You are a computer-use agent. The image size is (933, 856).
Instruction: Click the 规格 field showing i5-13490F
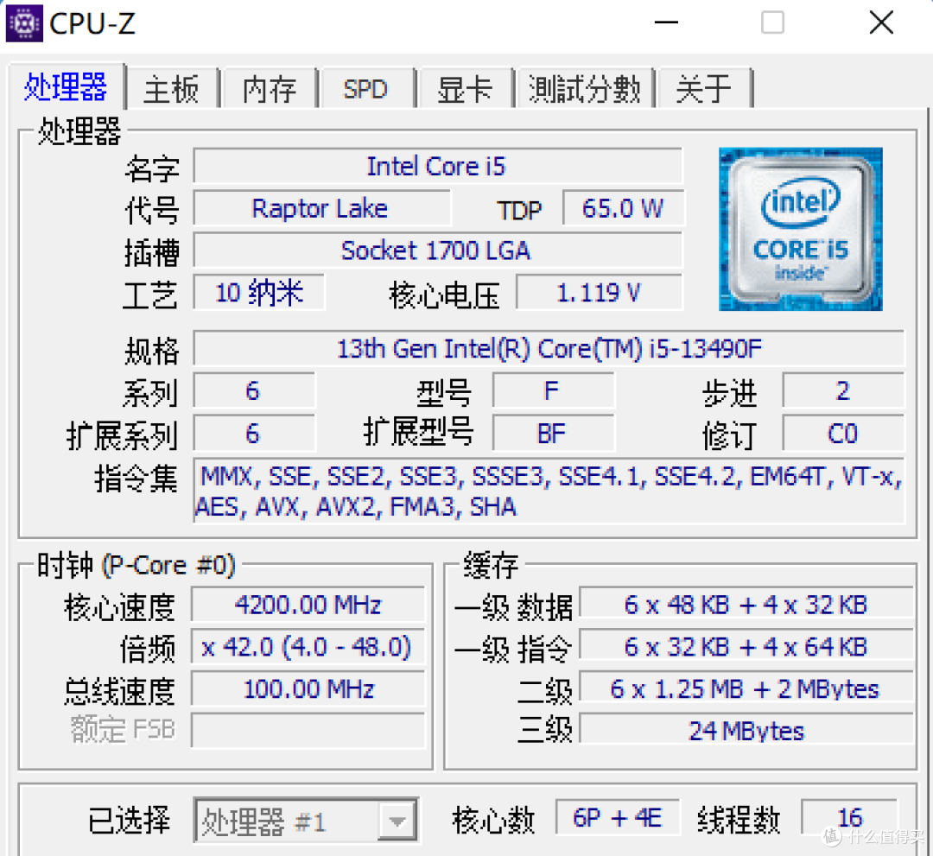(x=544, y=348)
